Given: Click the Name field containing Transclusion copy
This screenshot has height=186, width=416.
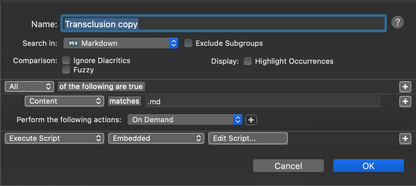Looking at the screenshot, I should (224, 24).
